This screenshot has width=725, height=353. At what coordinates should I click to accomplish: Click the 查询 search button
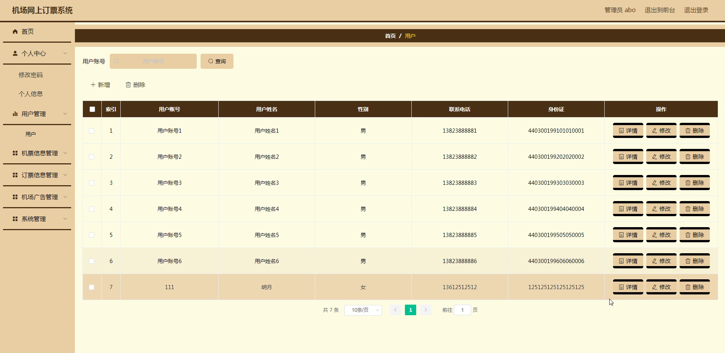(x=217, y=61)
